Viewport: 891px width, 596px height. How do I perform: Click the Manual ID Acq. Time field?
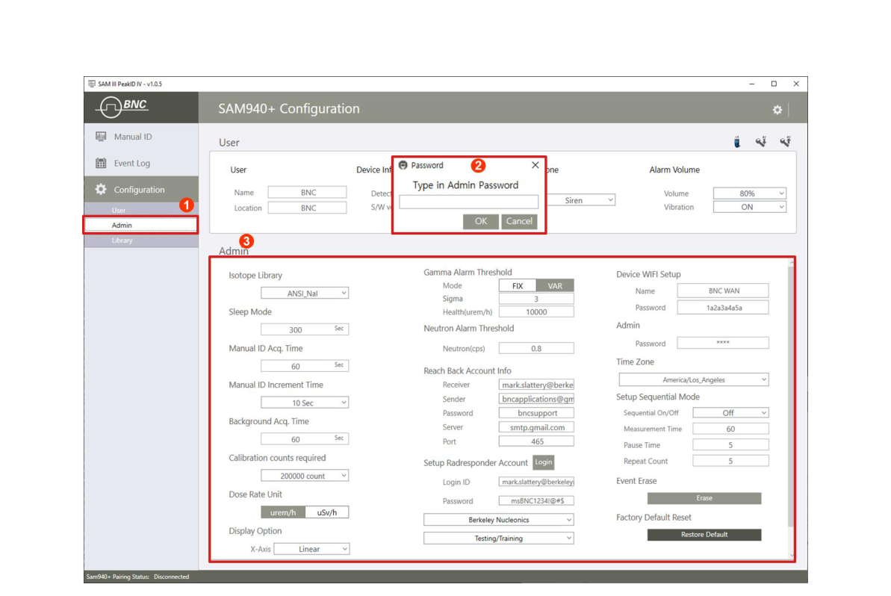[x=305, y=365]
